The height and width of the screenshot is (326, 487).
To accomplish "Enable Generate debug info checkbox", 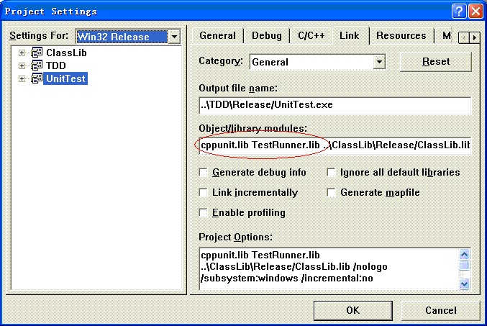I will (x=204, y=173).
